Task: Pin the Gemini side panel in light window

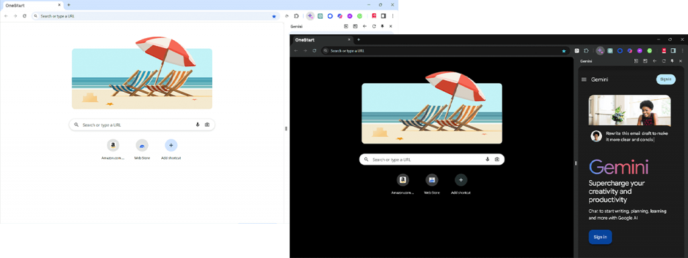Action: click(382, 26)
